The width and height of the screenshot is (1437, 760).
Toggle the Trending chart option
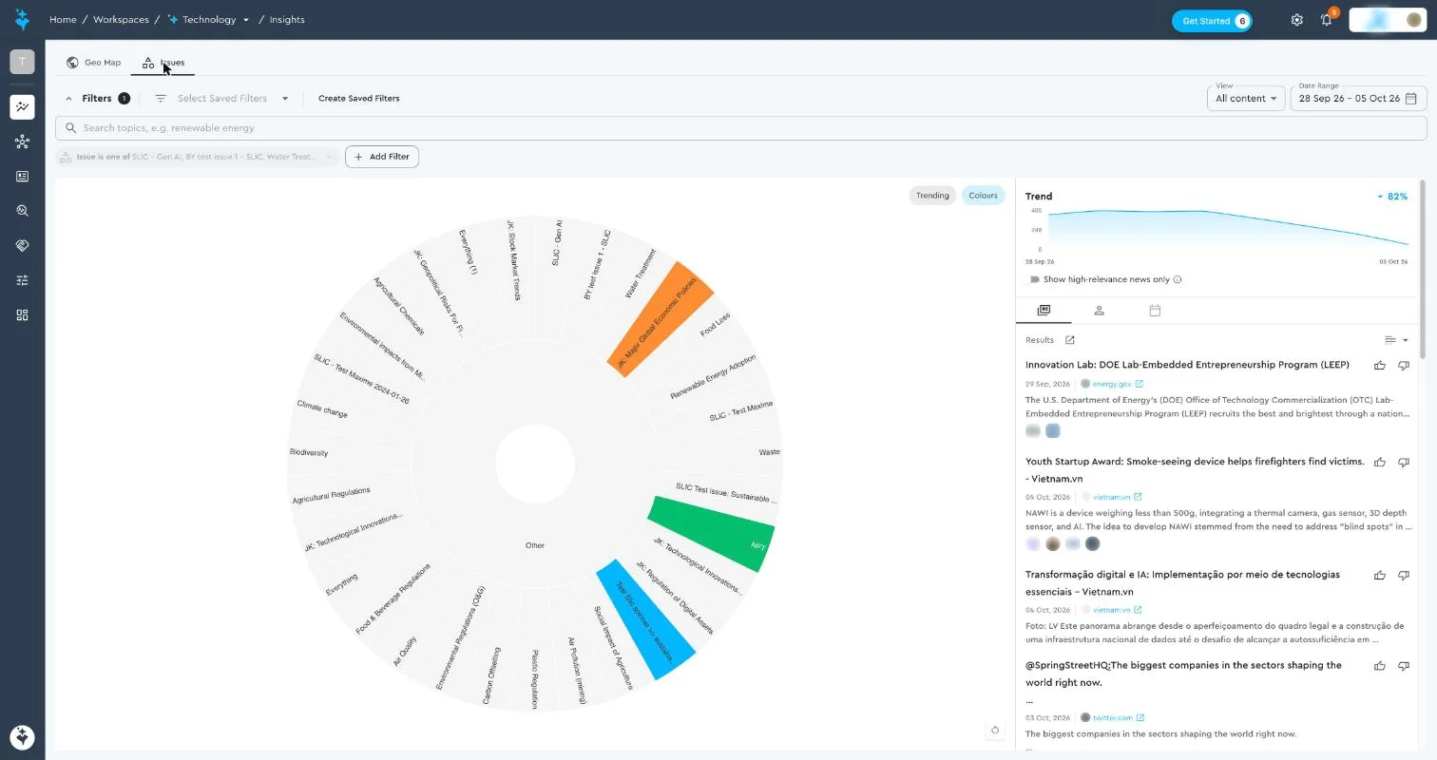[x=932, y=196]
